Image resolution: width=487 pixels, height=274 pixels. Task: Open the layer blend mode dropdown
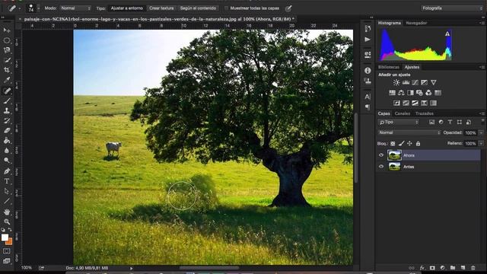[x=409, y=132]
